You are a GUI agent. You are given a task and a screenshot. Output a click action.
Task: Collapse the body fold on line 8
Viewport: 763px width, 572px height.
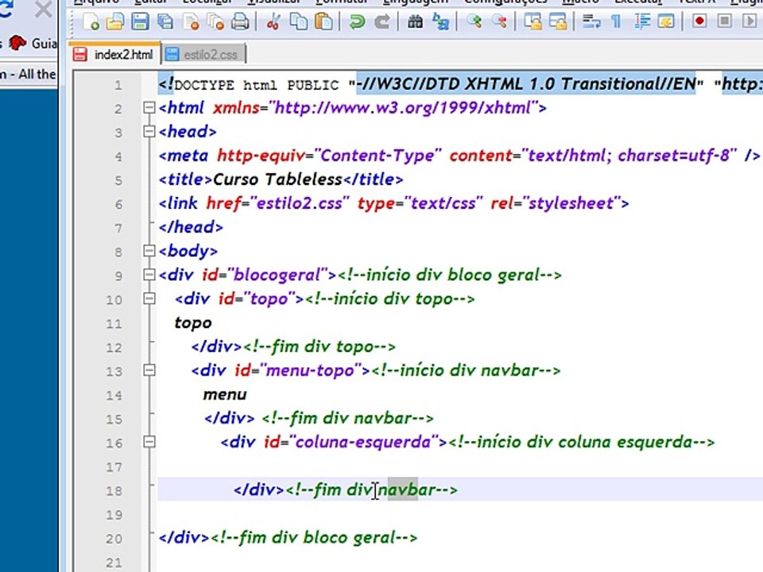pos(149,251)
